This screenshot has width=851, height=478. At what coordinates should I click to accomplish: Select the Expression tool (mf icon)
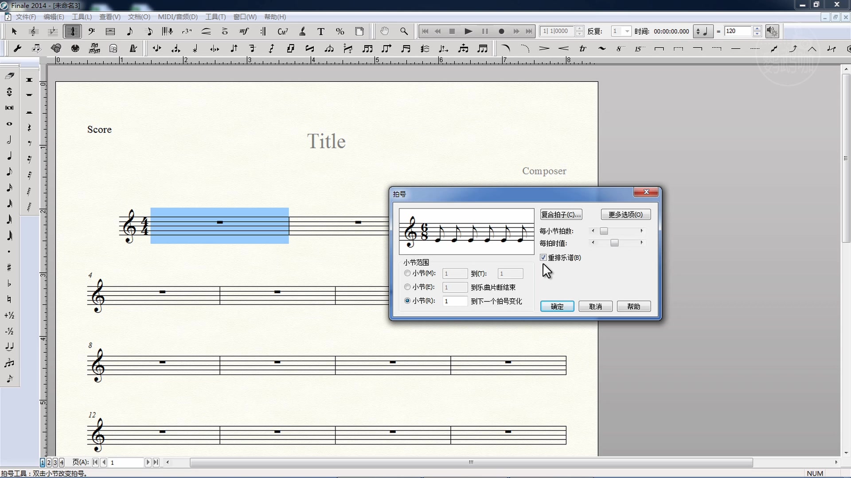click(244, 31)
